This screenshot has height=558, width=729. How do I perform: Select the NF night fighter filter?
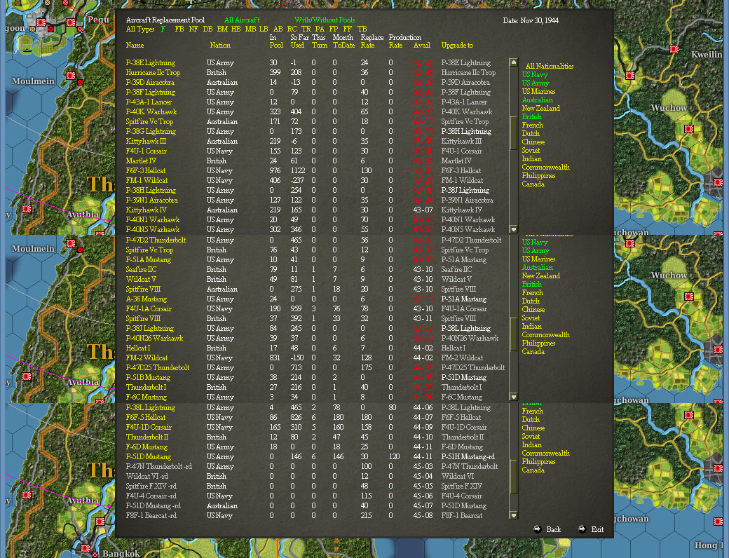tap(193, 29)
